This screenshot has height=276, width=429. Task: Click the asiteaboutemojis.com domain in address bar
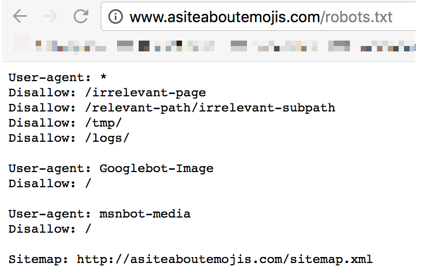pos(224,17)
